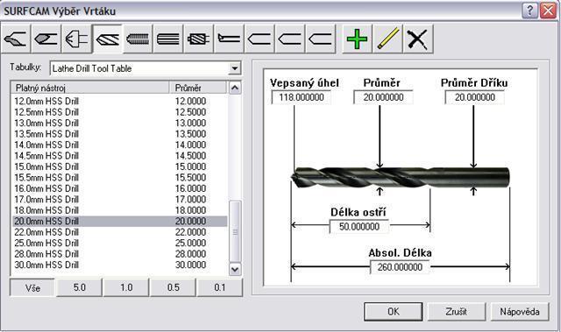Click the tool list scroll up arrow
Viewport: 561px width, 332px height.
tap(235, 88)
